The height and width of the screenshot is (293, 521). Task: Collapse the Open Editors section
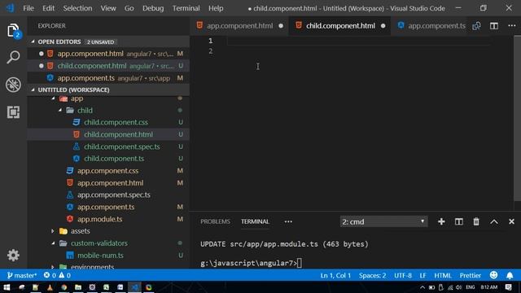pos(33,42)
